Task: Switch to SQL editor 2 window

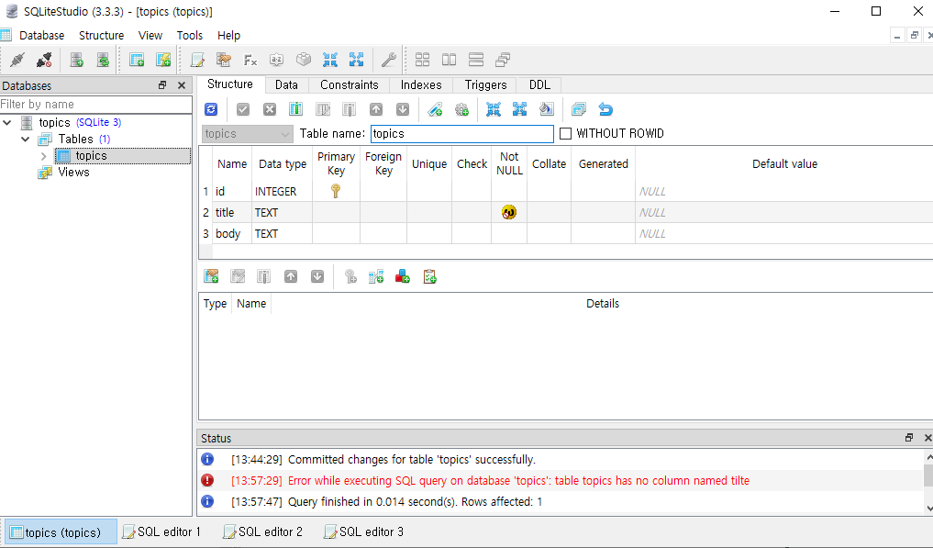Action: pos(262,531)
